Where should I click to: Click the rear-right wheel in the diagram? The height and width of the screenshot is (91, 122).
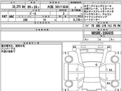[115, 84]
